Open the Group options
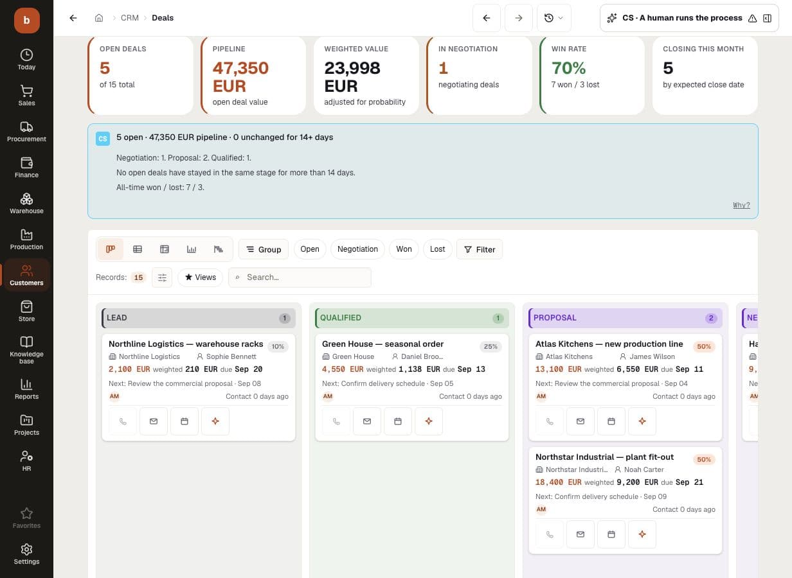Image resolution: width=792 pixels, height=578 pixels. click(x=264, y=249)
